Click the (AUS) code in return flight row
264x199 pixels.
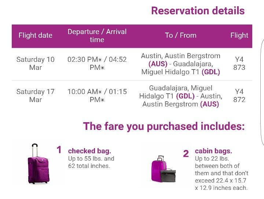click(210, 104)
